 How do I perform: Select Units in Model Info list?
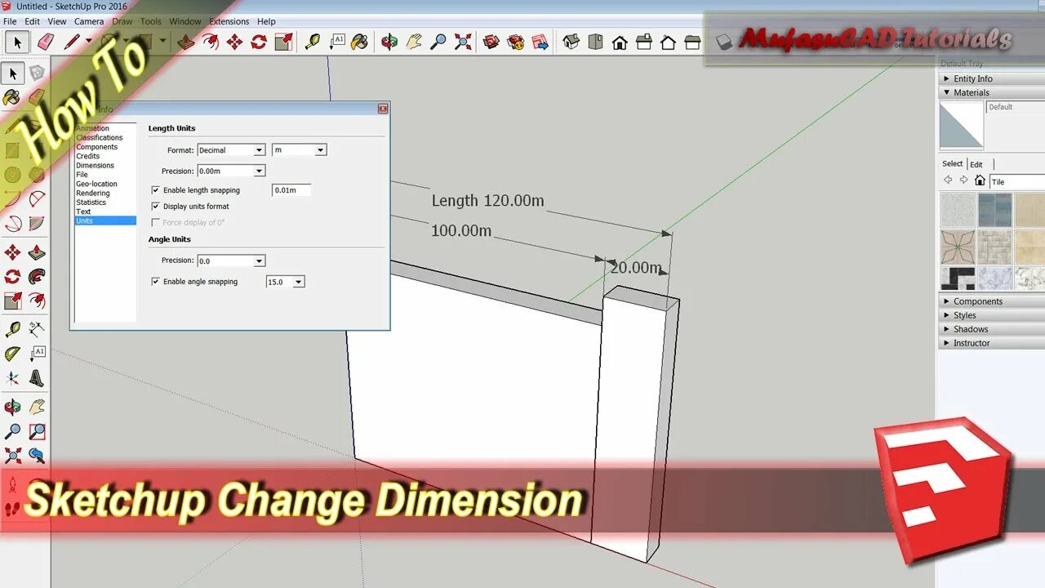pyautogui.click(x=105, y=220)
